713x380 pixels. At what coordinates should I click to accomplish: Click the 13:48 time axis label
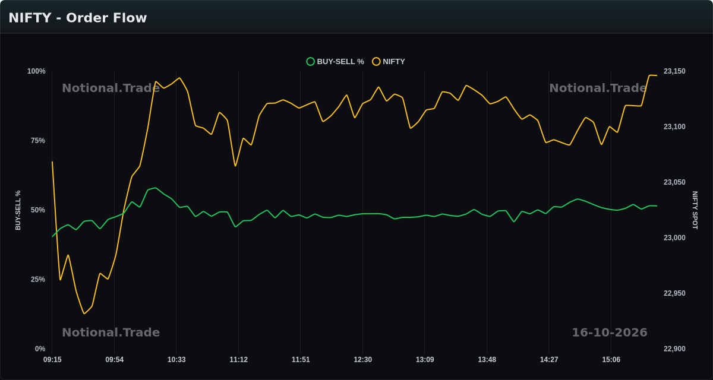pyautogui.click(x=487, y=360)
